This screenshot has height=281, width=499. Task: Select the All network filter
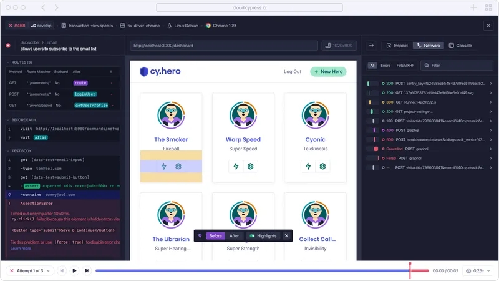click(x=372, y=66)
